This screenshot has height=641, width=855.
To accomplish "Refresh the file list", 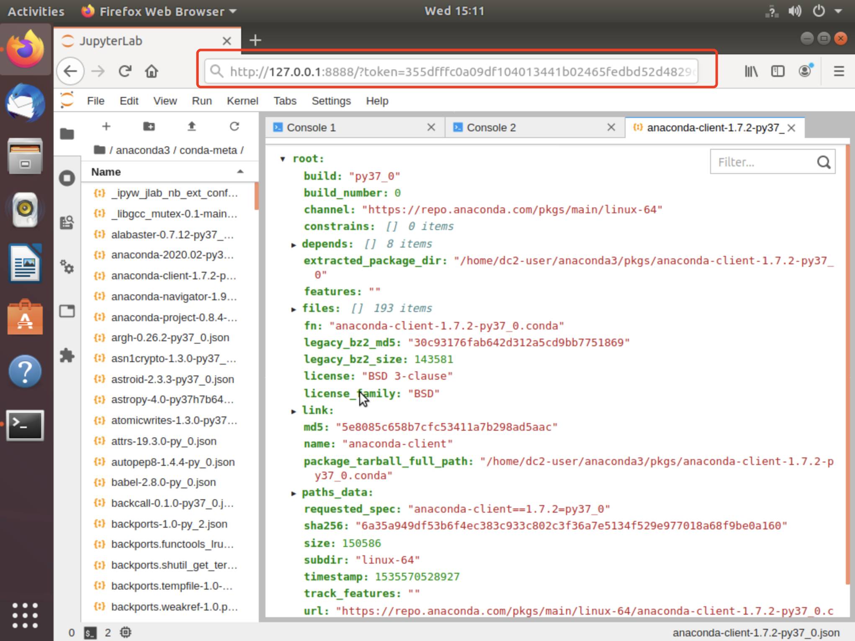I will pyautogui.click(x=234, y=126).
